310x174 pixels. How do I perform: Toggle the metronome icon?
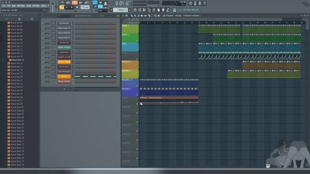pyautogui.click(x=62, y=2)
